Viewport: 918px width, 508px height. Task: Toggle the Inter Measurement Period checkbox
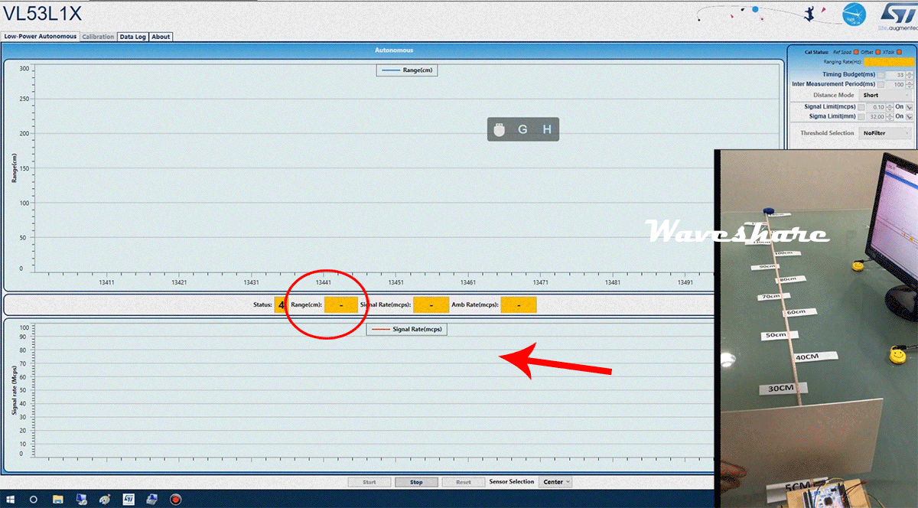tap(881, 84)
